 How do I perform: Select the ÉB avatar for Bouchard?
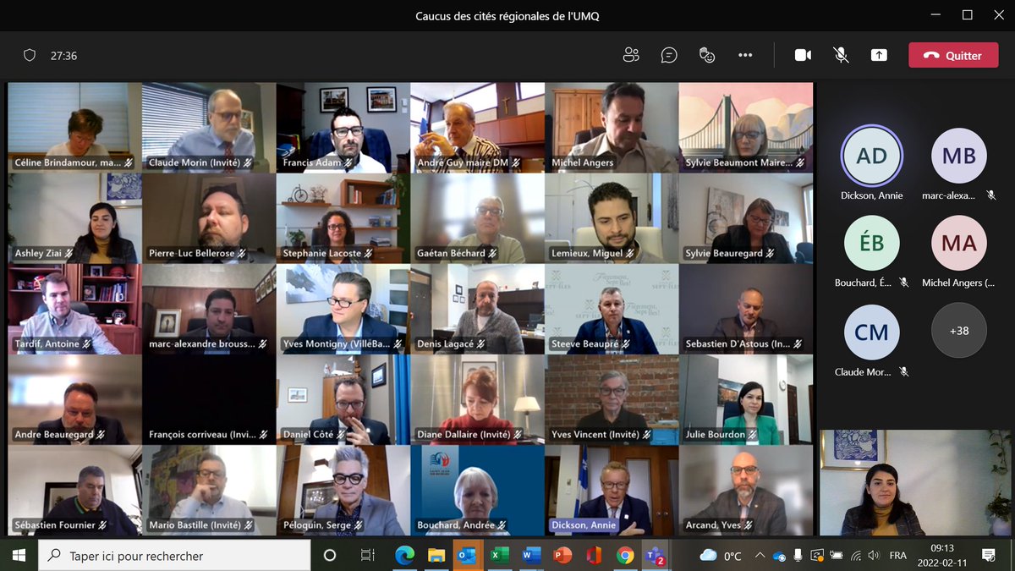pyautogui.click(x=872, y=243)
